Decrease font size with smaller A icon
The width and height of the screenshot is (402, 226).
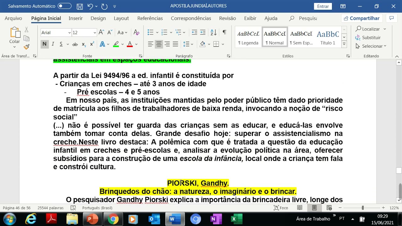pos(110,32)
